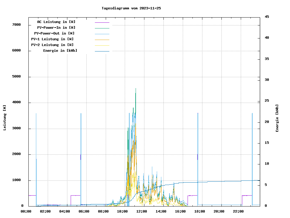290x218 pixels.
Task: Click the right axis title Energie [kWh]
Action: click(x=277, y=118)
